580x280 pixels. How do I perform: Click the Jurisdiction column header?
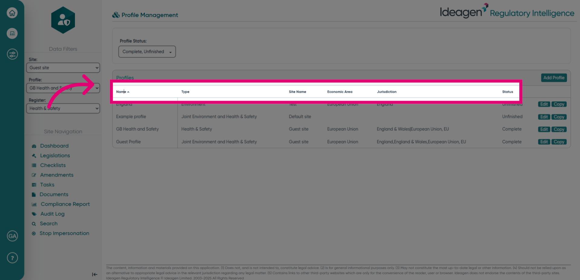386,92
